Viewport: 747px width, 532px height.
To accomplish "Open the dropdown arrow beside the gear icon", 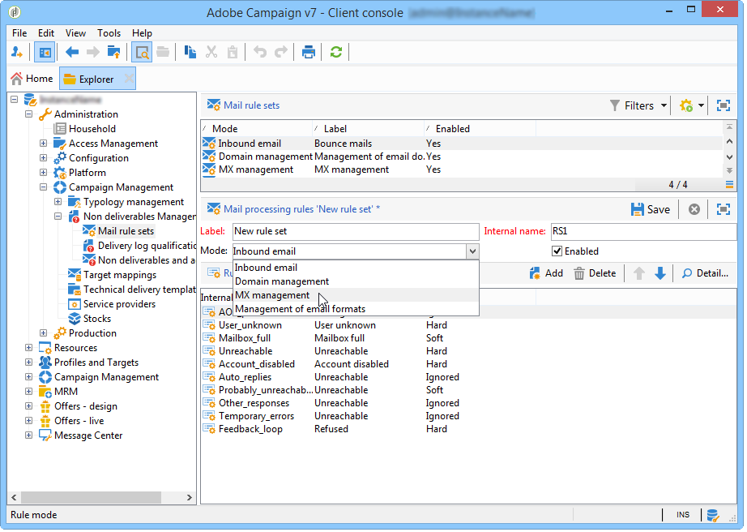I will (x=702, y=105).
